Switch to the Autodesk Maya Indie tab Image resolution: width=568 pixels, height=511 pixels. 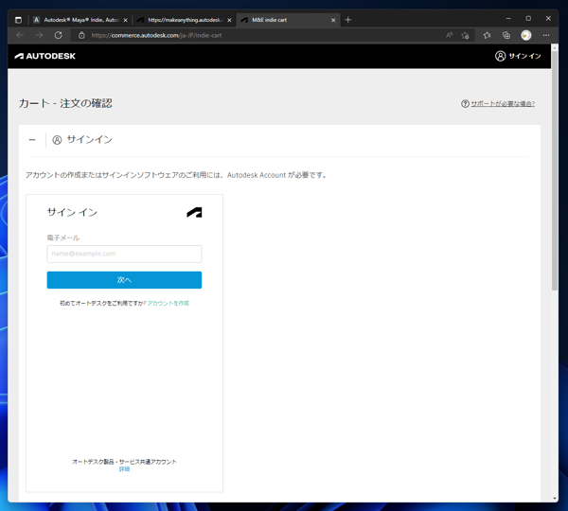click(80, 20)
